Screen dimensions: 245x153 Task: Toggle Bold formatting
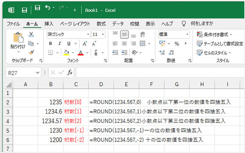(x=50, y=44)
